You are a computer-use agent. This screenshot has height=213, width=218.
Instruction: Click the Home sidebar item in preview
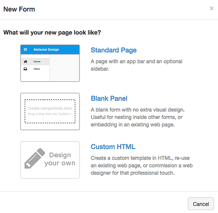tap(35, 61)
